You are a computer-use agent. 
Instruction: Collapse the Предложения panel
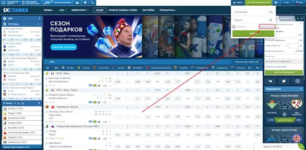(x=301, y=89)
